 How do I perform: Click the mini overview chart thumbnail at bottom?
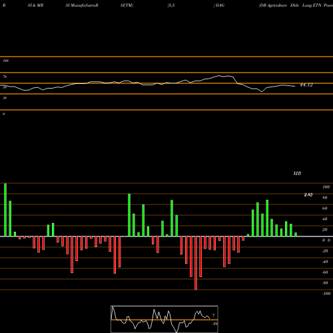165,319
